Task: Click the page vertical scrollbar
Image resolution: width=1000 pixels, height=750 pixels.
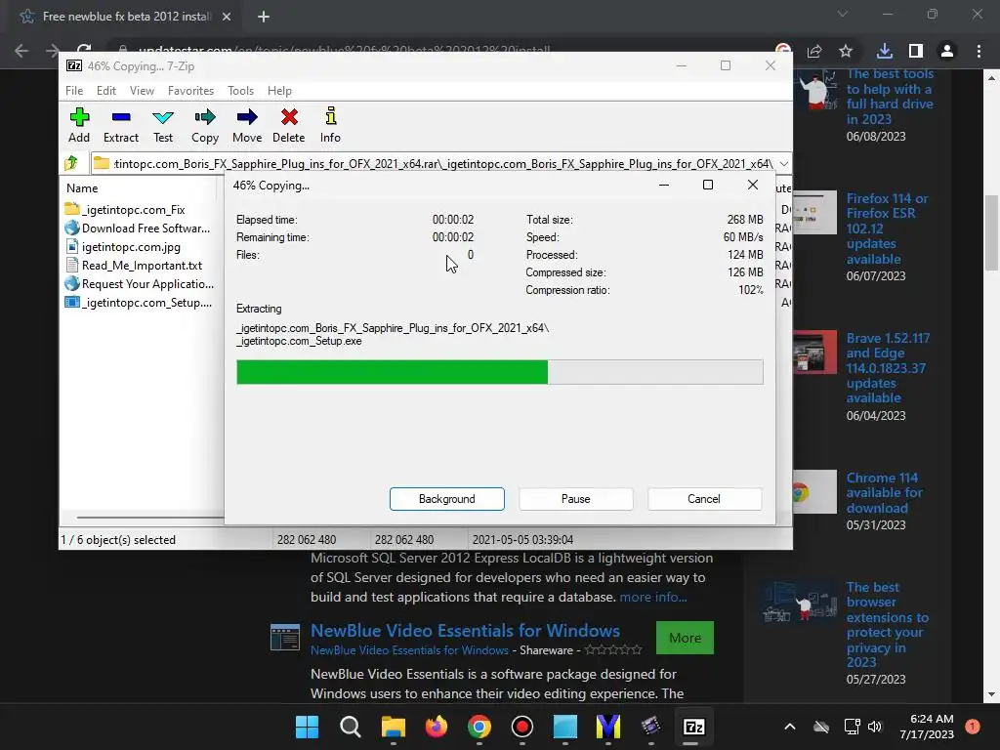Action: coord(991,232)
